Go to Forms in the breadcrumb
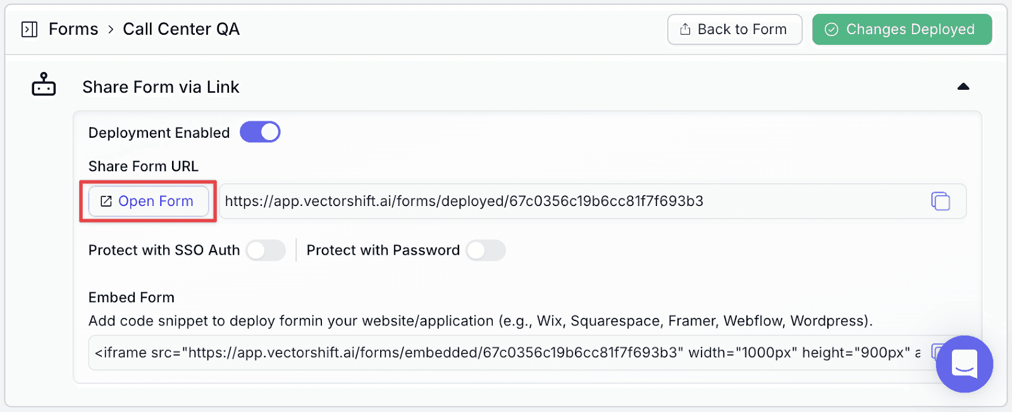1012x412 pixels. point(73,29)
